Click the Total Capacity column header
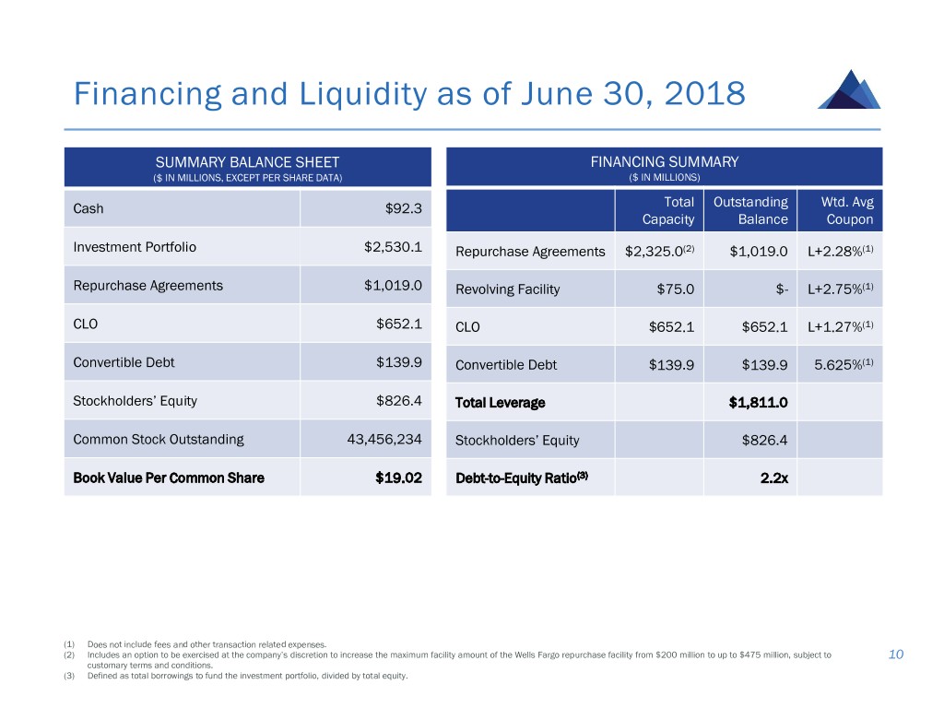The image size is (944, 708). click(668, 210)
